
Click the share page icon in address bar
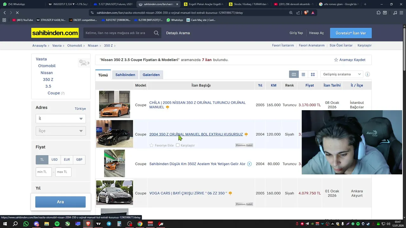298,13
